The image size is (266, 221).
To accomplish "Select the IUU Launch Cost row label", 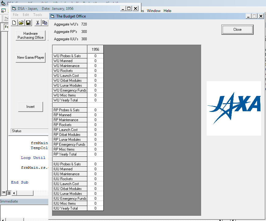I will 70,184.
